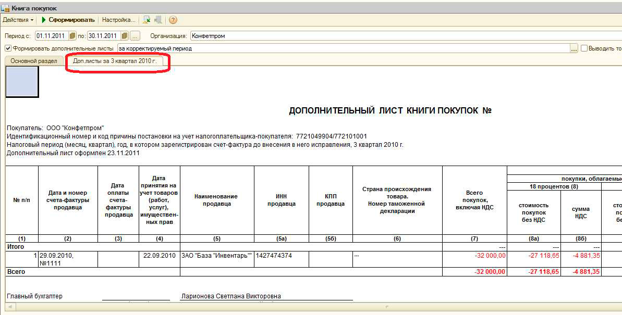The width and height of the screenshot is (622, 315).
Task: Click the Всего row label
Action: pos(16,272)
